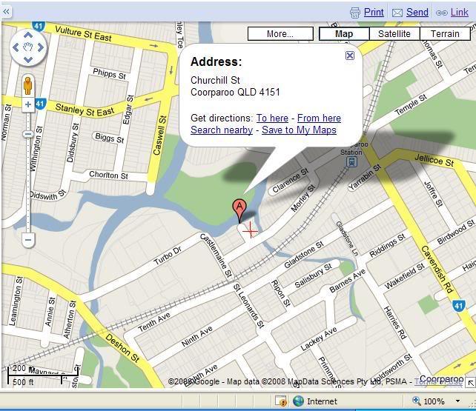Viewport: 476px width, 411px height.
Task: Close the address info bubble
Action: [350, 56]
